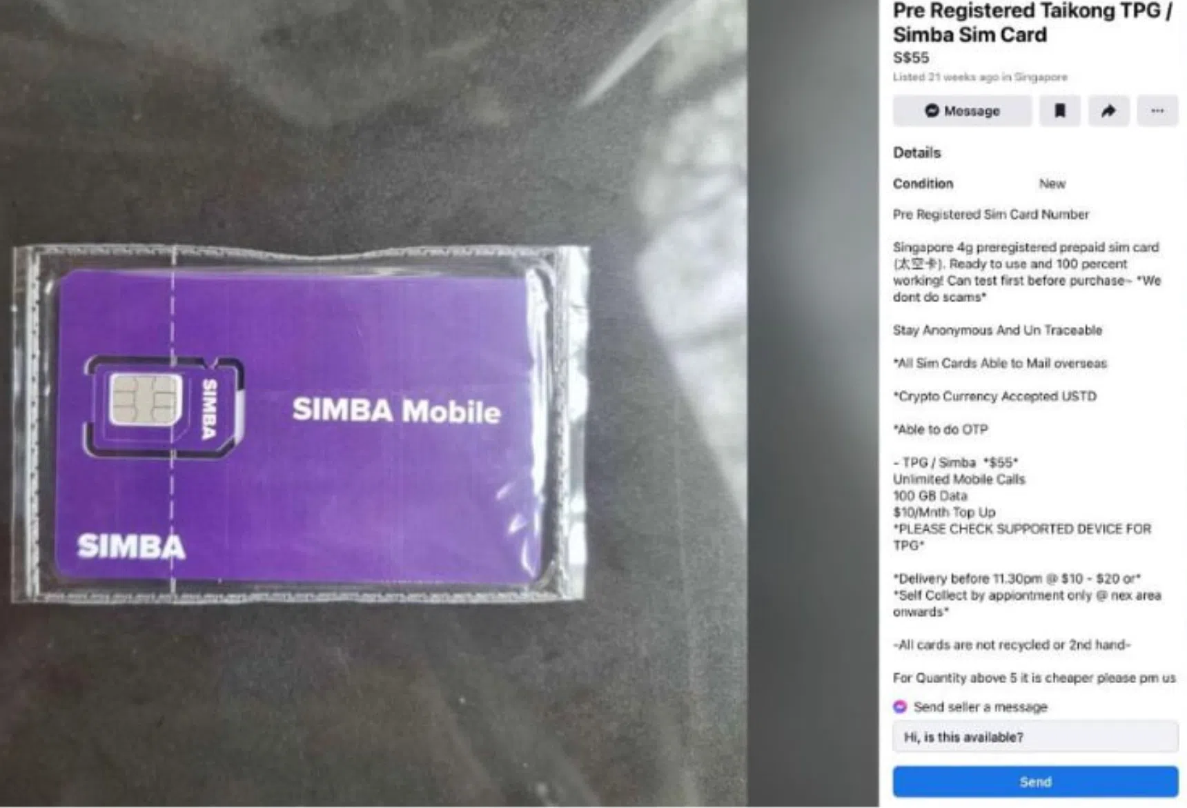Click the 'Crypto Currency Accepted USTD' line

(x=994, y=396)
